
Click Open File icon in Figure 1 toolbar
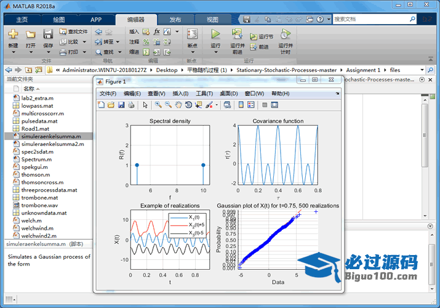pyautogui.click(x=111, y=105)
